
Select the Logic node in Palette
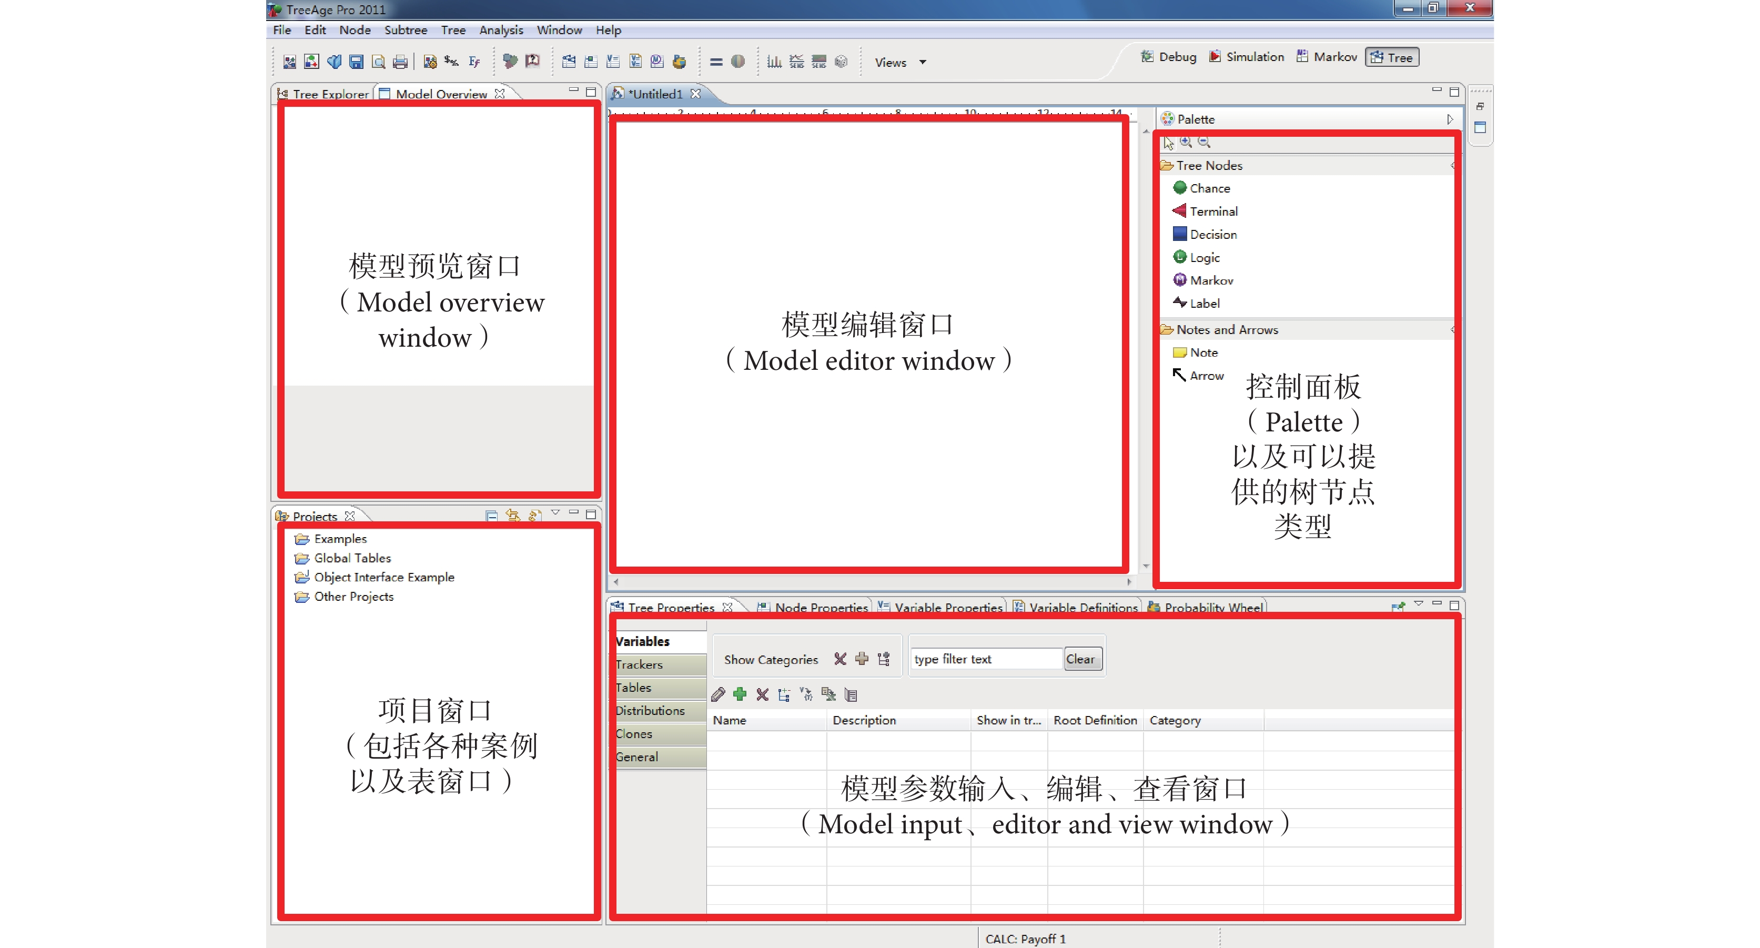coord(1196,258)
